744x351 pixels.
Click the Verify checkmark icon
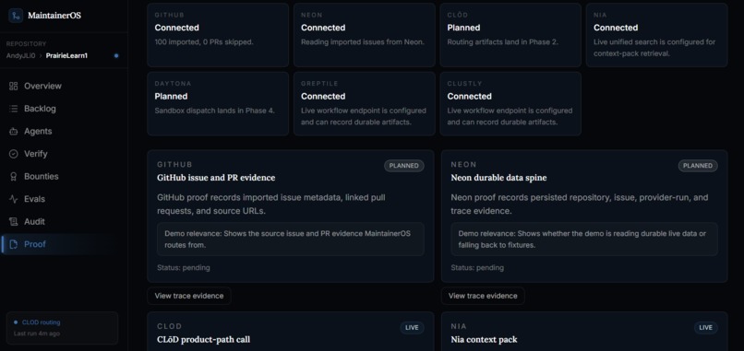pyautogui.click(x=13, y=154)
